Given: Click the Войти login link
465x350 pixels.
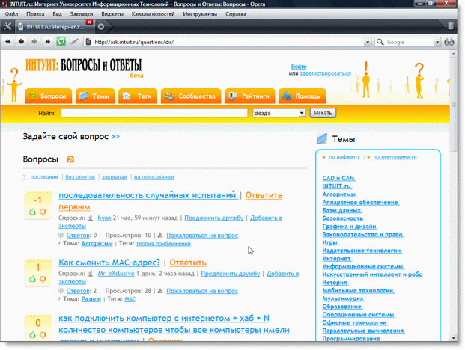Looking at the screenshot, I should (x=298, y=67).
